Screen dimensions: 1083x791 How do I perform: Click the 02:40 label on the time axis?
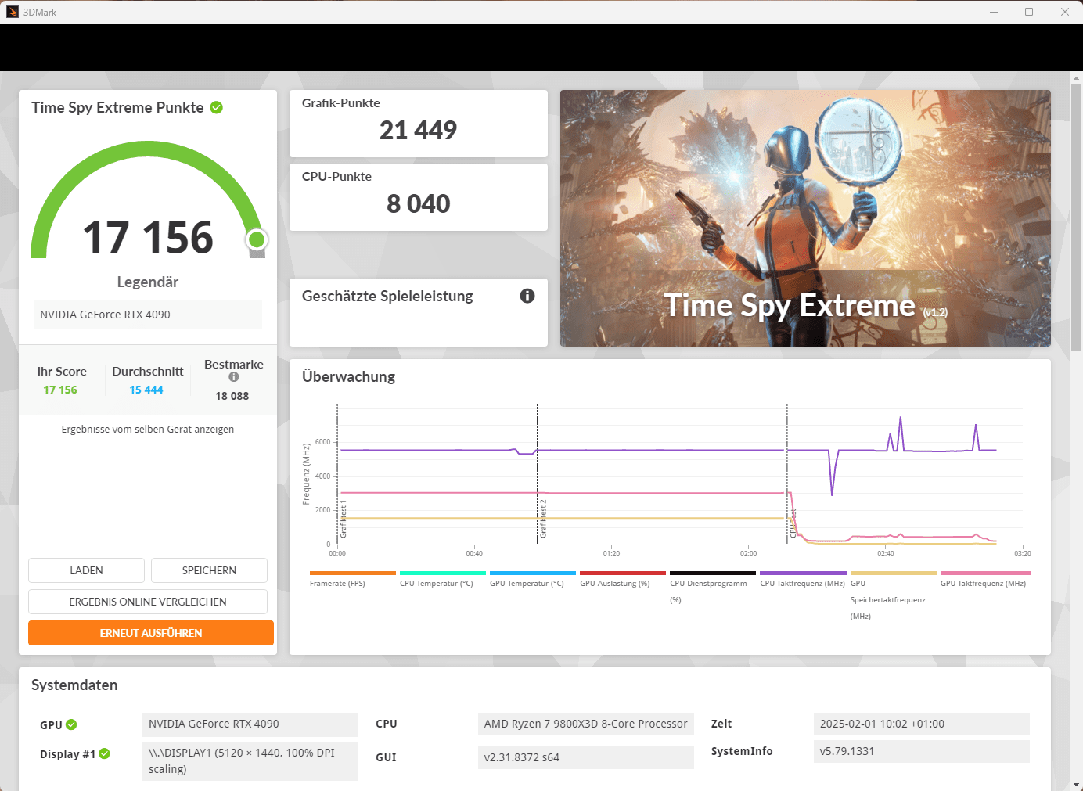pos(885,554)
